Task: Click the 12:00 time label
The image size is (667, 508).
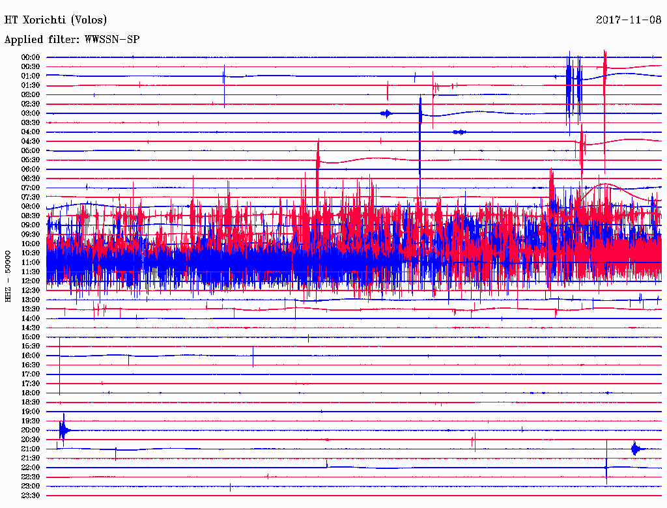Action: [x=31, y=281]
